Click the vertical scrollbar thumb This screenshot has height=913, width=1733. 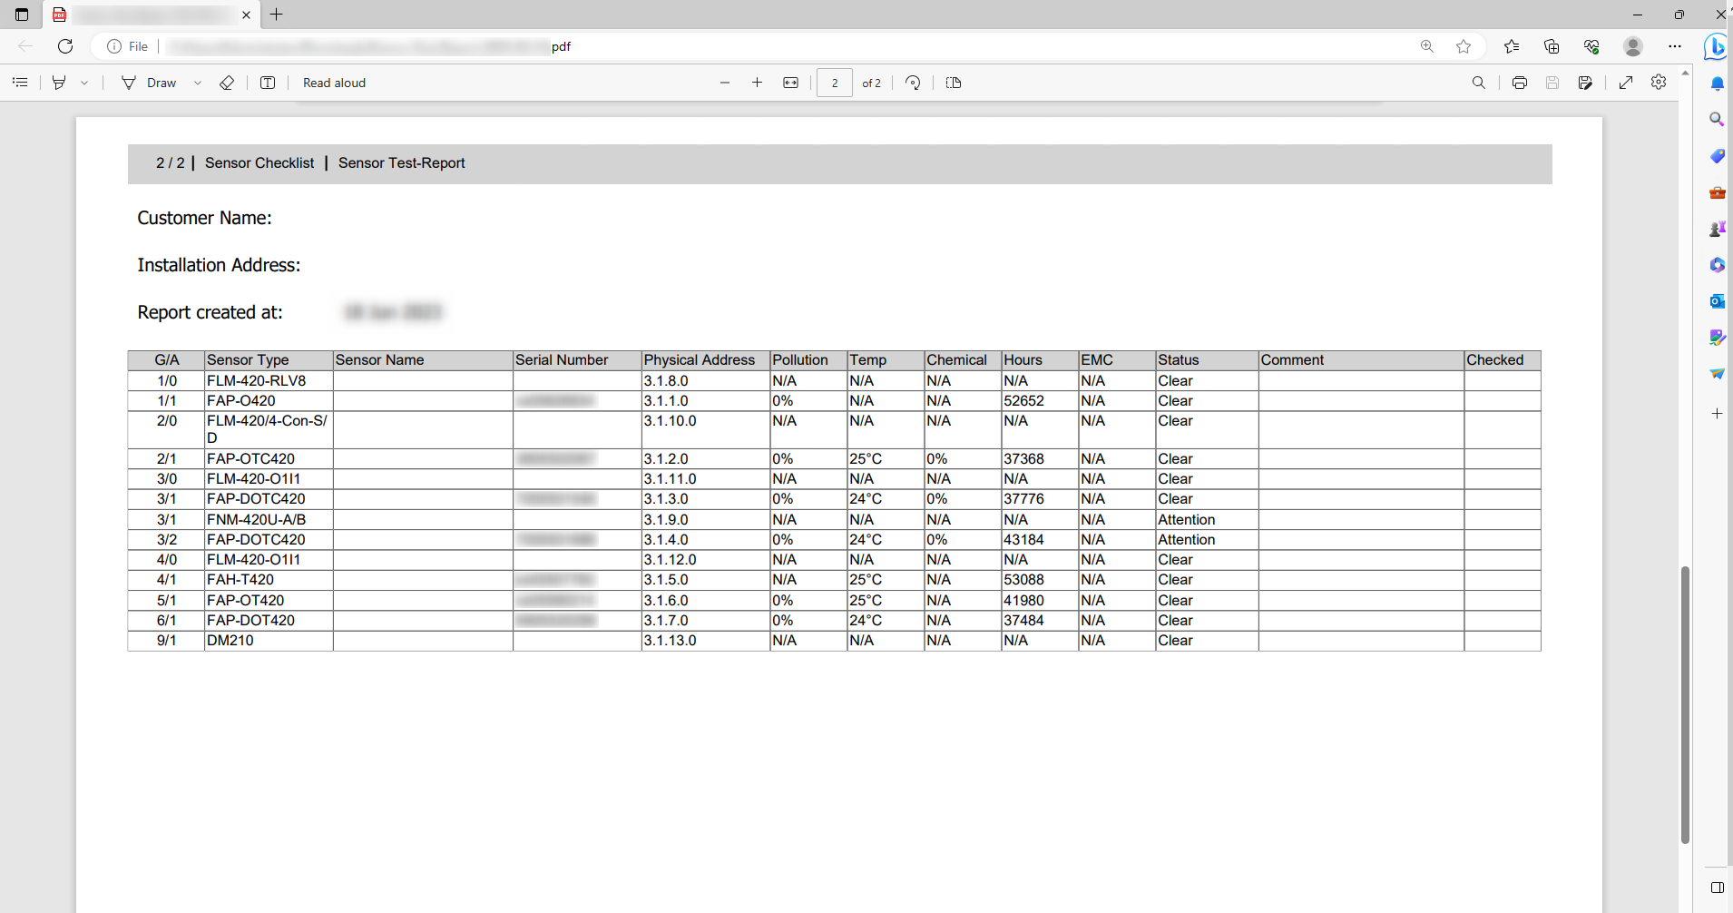1685,703
